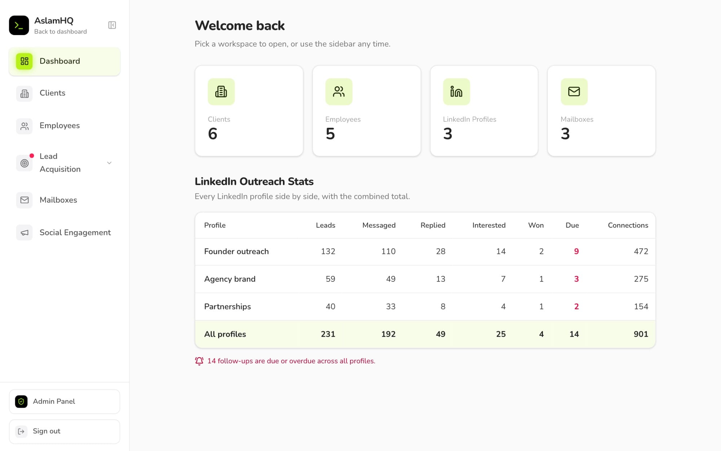Click the Social Engagement megaphone icon
This screenshot has width=721, height=451.
tap(25, 233)
